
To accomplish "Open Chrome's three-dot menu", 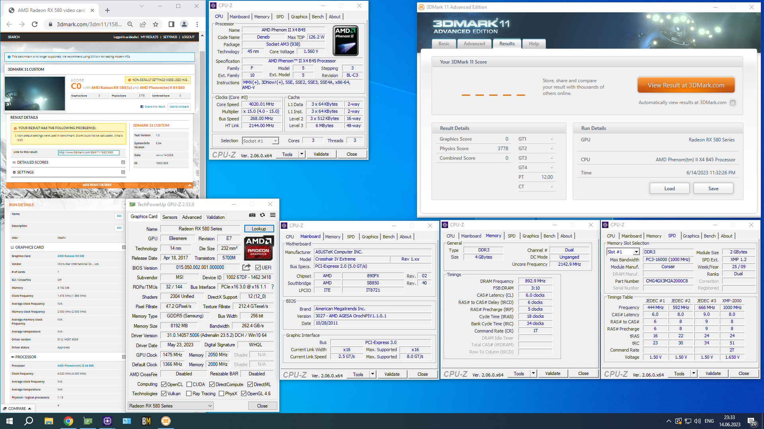I will [197, 24].
